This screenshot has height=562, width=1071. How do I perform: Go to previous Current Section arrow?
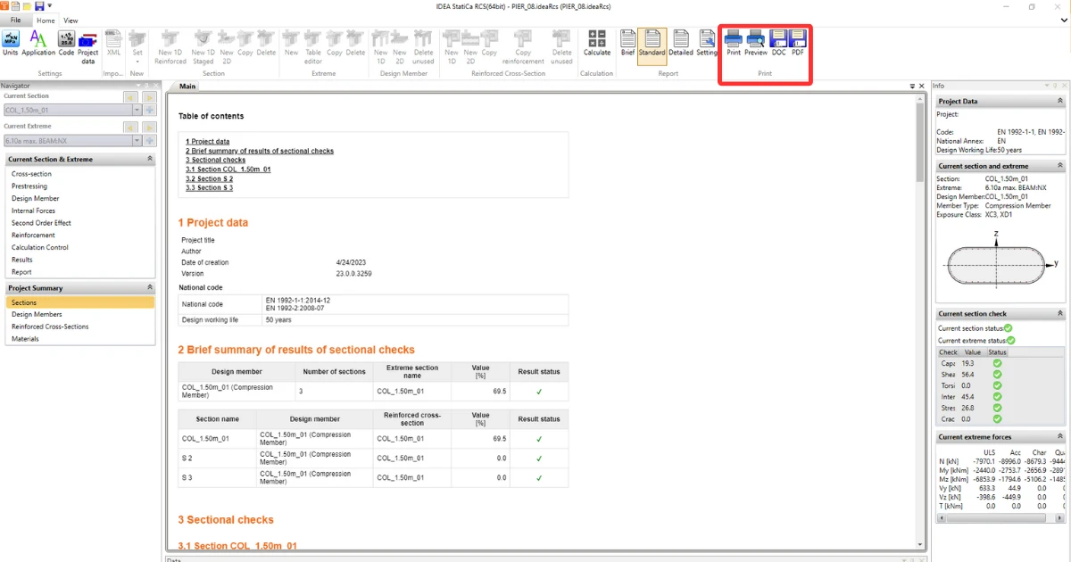coord(129,96)
